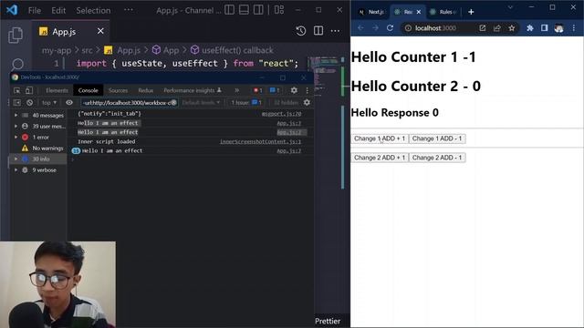Create live expression eye icon
Image resolution: width=584 pixels, height=328 pixels.
(69, 102)
